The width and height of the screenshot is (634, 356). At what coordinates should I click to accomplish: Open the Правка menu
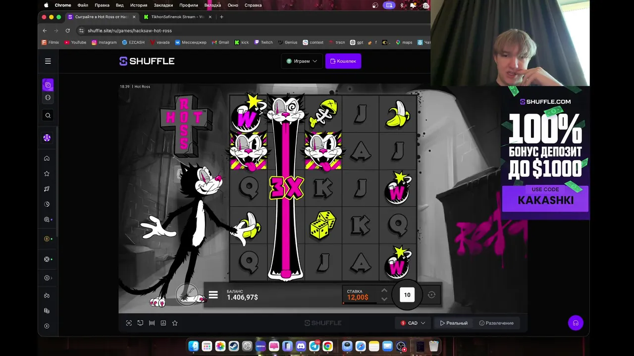(x=102, y=5)
